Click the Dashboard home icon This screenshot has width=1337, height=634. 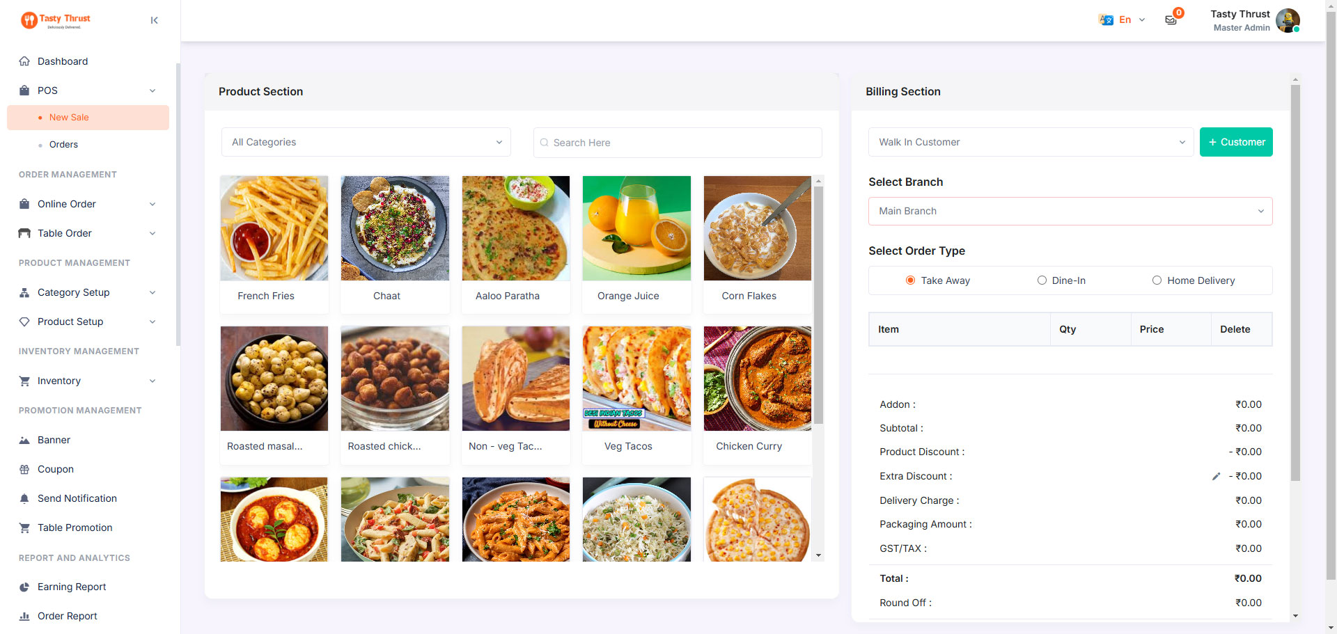[x=24, y=61]
